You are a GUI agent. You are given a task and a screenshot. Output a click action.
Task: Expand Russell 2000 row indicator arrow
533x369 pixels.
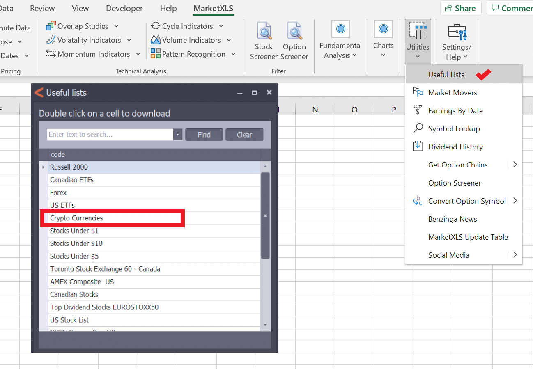43,167
